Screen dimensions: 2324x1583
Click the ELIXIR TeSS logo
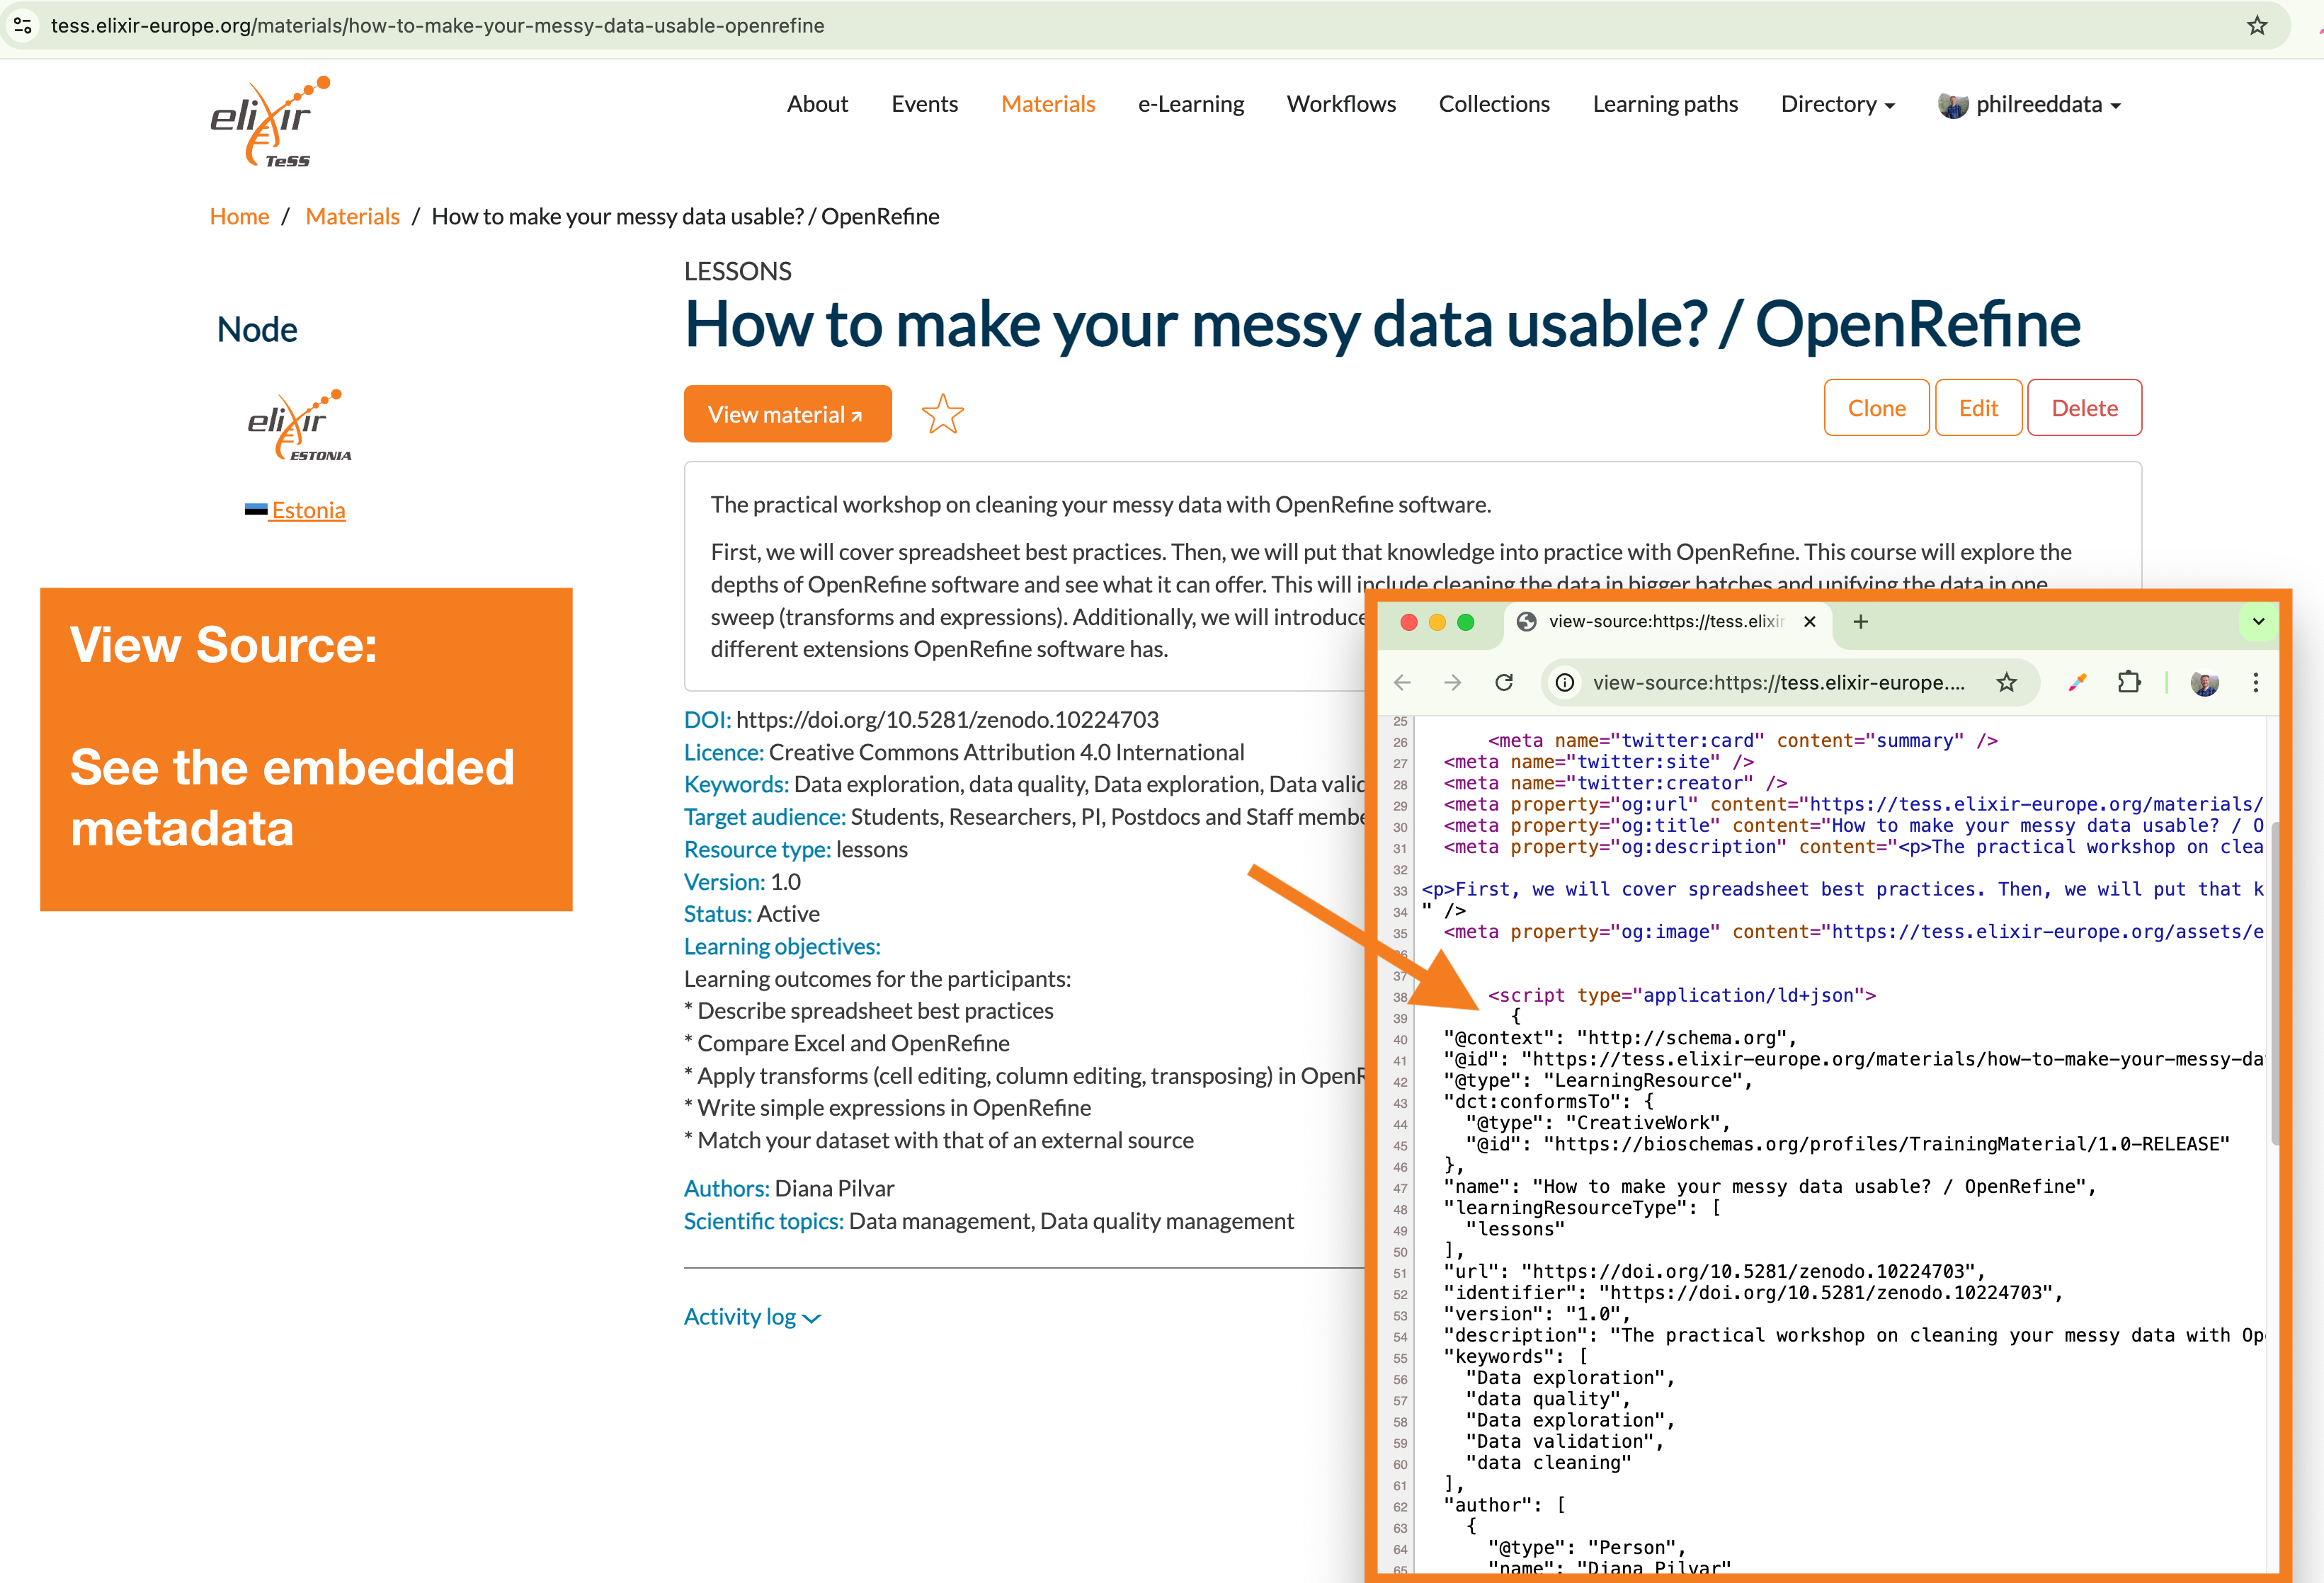coord(268,122)
